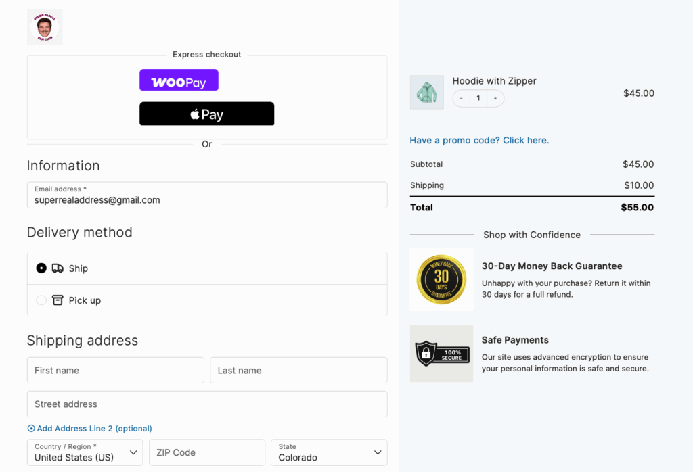Click the First name field
This screenshot has height=472, width=693.
tap(115, 370)
